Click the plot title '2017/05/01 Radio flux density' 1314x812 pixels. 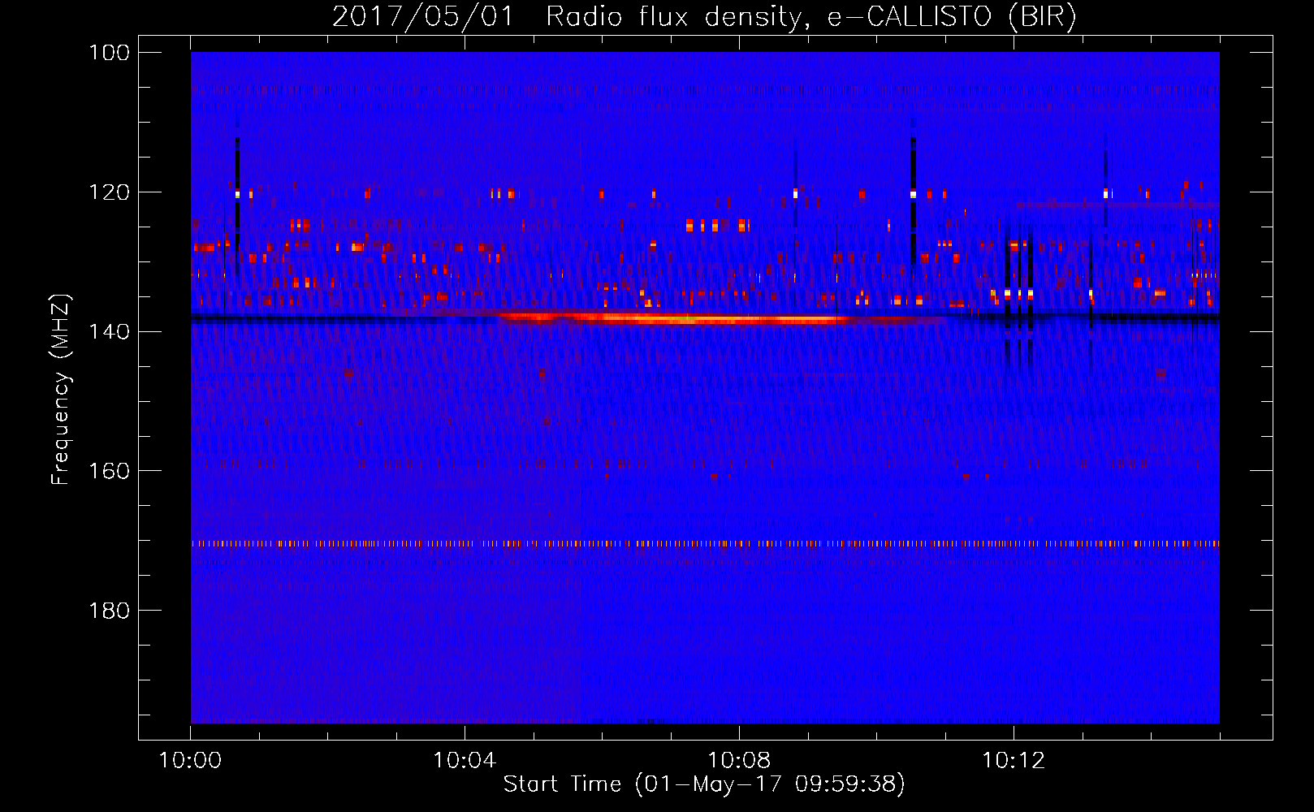coord(704,16)
